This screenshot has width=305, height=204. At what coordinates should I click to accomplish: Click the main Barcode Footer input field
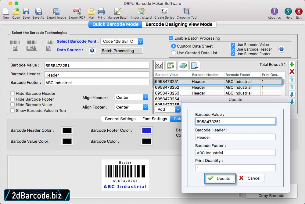(x=97, y=82)
